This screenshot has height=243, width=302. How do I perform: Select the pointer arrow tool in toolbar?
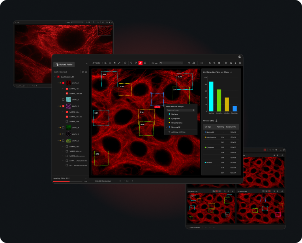[x=105, y=63]
